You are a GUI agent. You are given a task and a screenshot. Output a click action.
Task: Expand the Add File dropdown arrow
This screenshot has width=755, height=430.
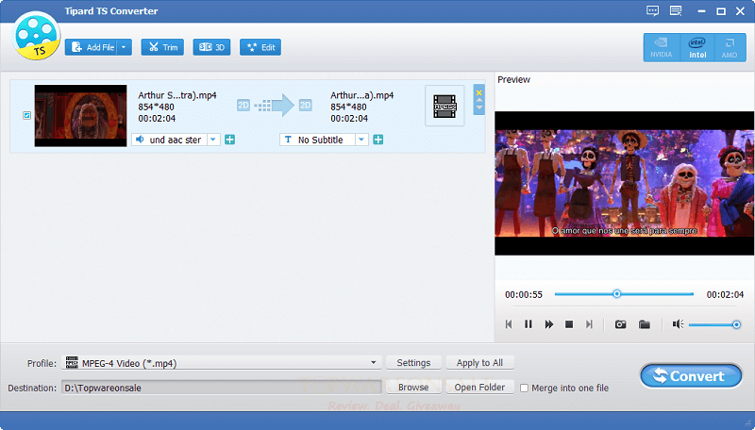pyautogui.click(x=125, y=47)
